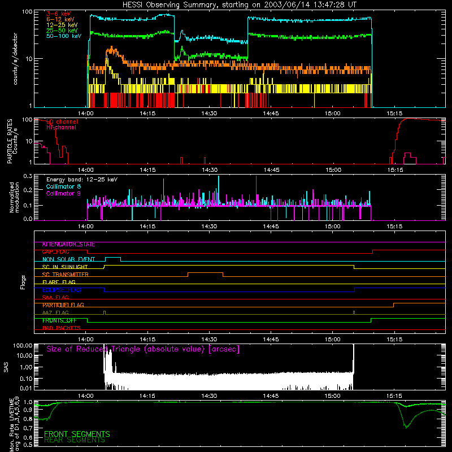Viewport: 452px width, 452px height.
Task: Select the NON_SOLAR_EVENT flag label
Action: pos(68,259)
